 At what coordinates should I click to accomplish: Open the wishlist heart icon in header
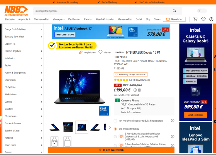[x=203, y=19]
